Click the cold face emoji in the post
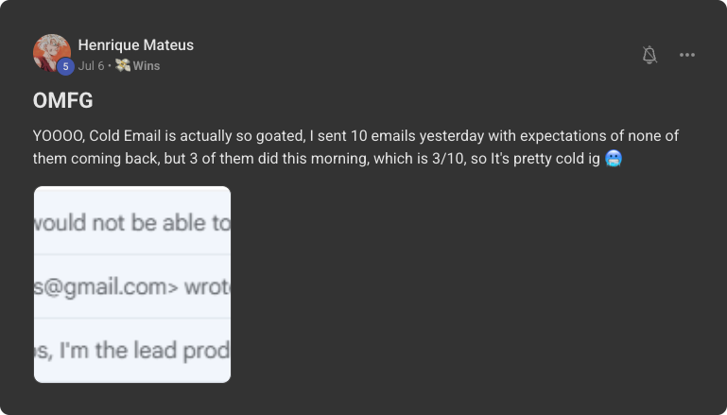The width and height of the screenshot is (727, 415). coord(613,159)
